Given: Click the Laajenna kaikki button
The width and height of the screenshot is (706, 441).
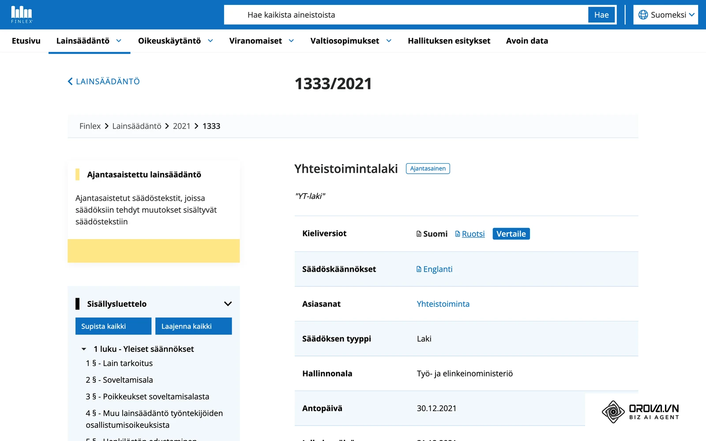Looking at the screenshot, I should tap(194, 326).
